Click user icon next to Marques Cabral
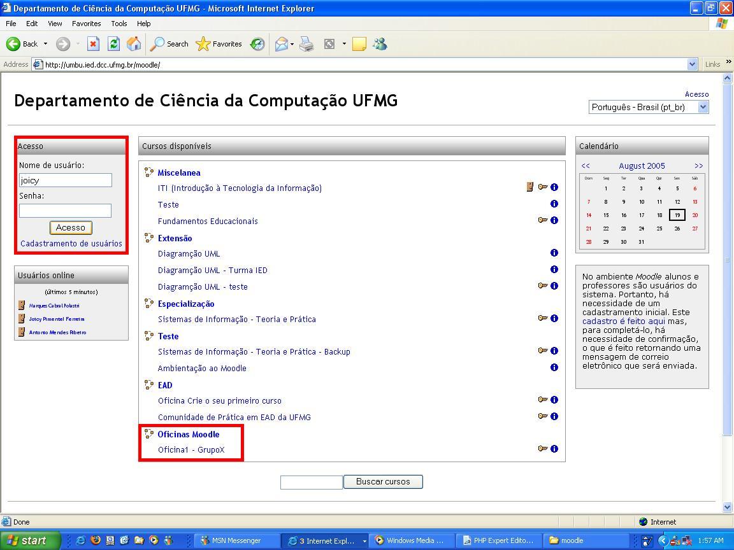734x550 pixels. point(22,306)
